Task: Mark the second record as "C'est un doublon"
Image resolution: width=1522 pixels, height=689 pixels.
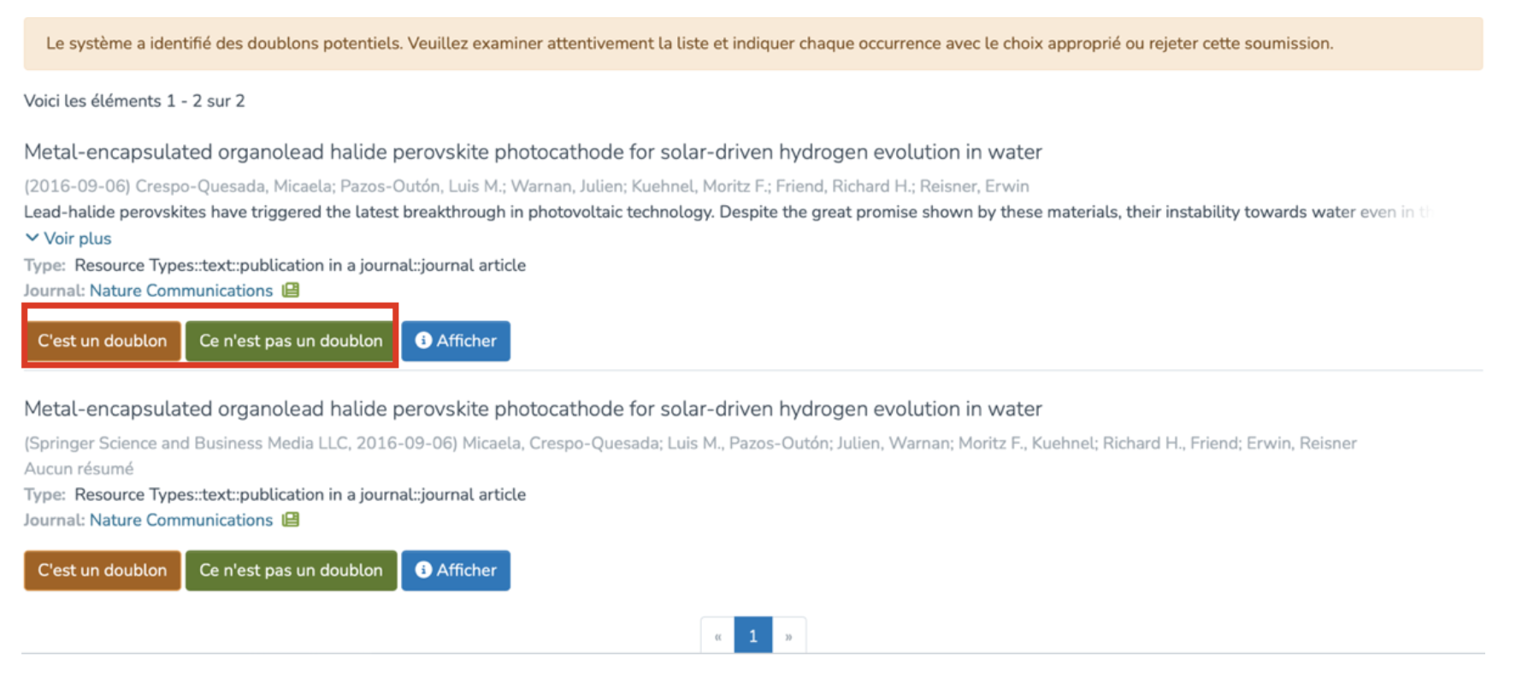Action: coord(102,570)
